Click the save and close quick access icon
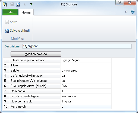The image size is (138, 113). 18,4
